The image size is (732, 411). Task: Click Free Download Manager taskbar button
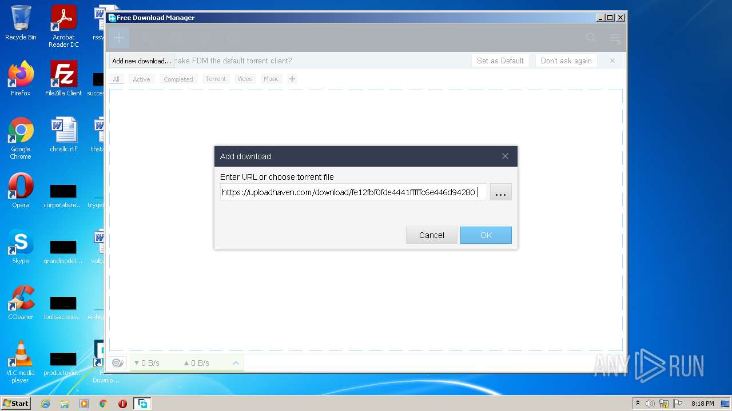[142, 404]
